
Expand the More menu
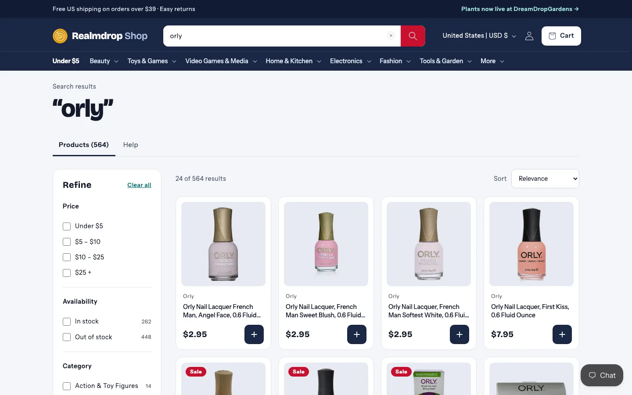click(492, 61)
